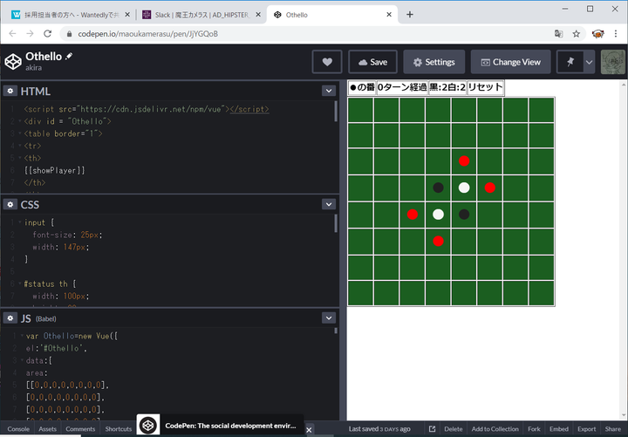Close the Slack tab

[x=258, y=15]
